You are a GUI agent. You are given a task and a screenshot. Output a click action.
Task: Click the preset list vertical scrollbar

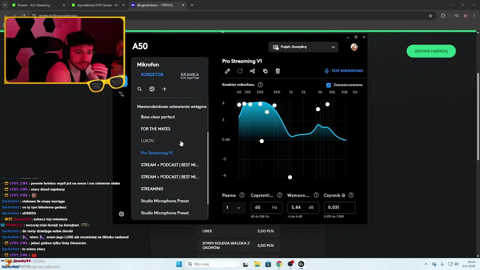(x=208, y=169)
